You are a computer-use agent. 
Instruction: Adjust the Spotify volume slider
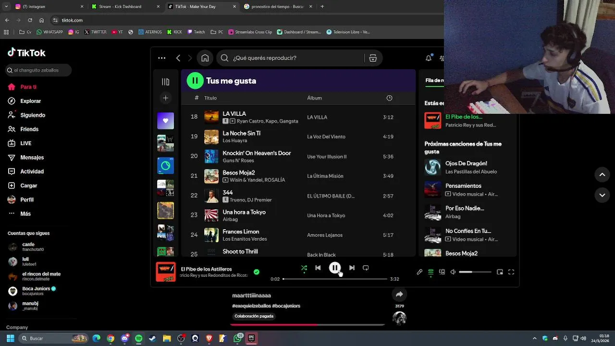[475, 272]
